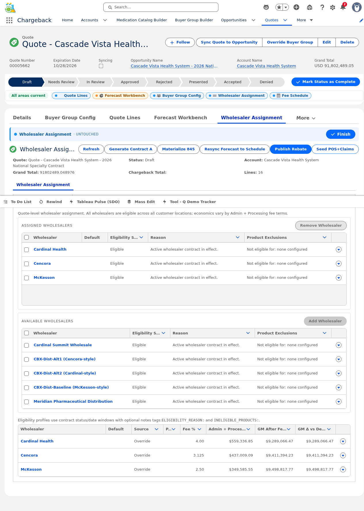Open the Notifications bell icon
This screenshot has width=364, height=511.
tap(343, 7)
